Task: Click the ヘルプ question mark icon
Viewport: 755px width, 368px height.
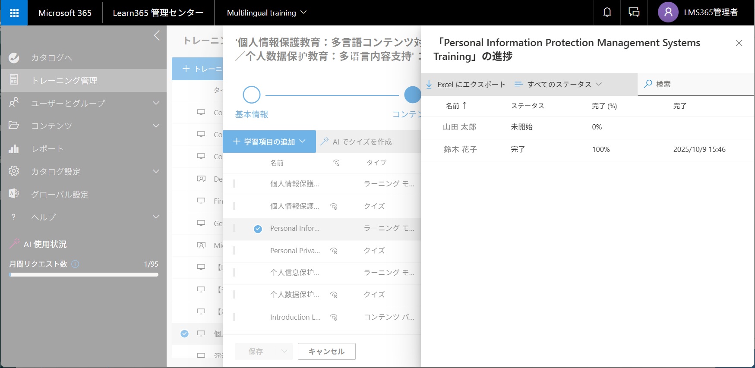Action: click(14, 217)
